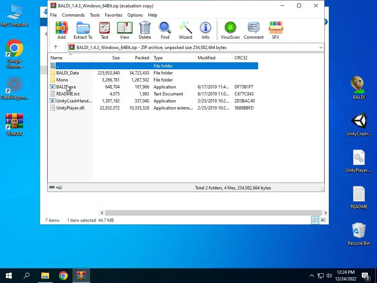The width and height of the screenshot is (377, 283).
Task: Click the Extract To toolbar icon
Action: coord(83,30)
